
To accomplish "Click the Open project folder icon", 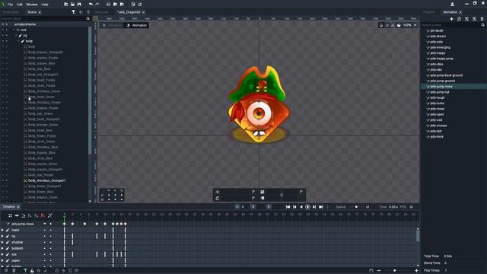I will pyautogui.click(x=72, y=5).
